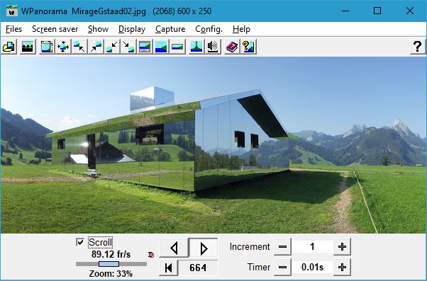Close the WPanorama window

click(410, 11)
